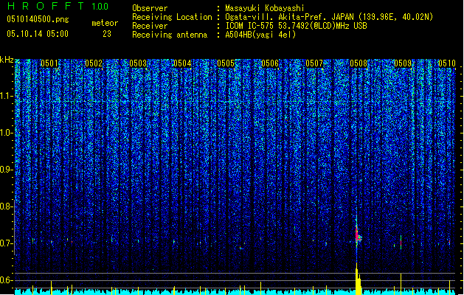Click the 0510 time marker
Viewport: 464px width, 295px height.
point(446,63)
